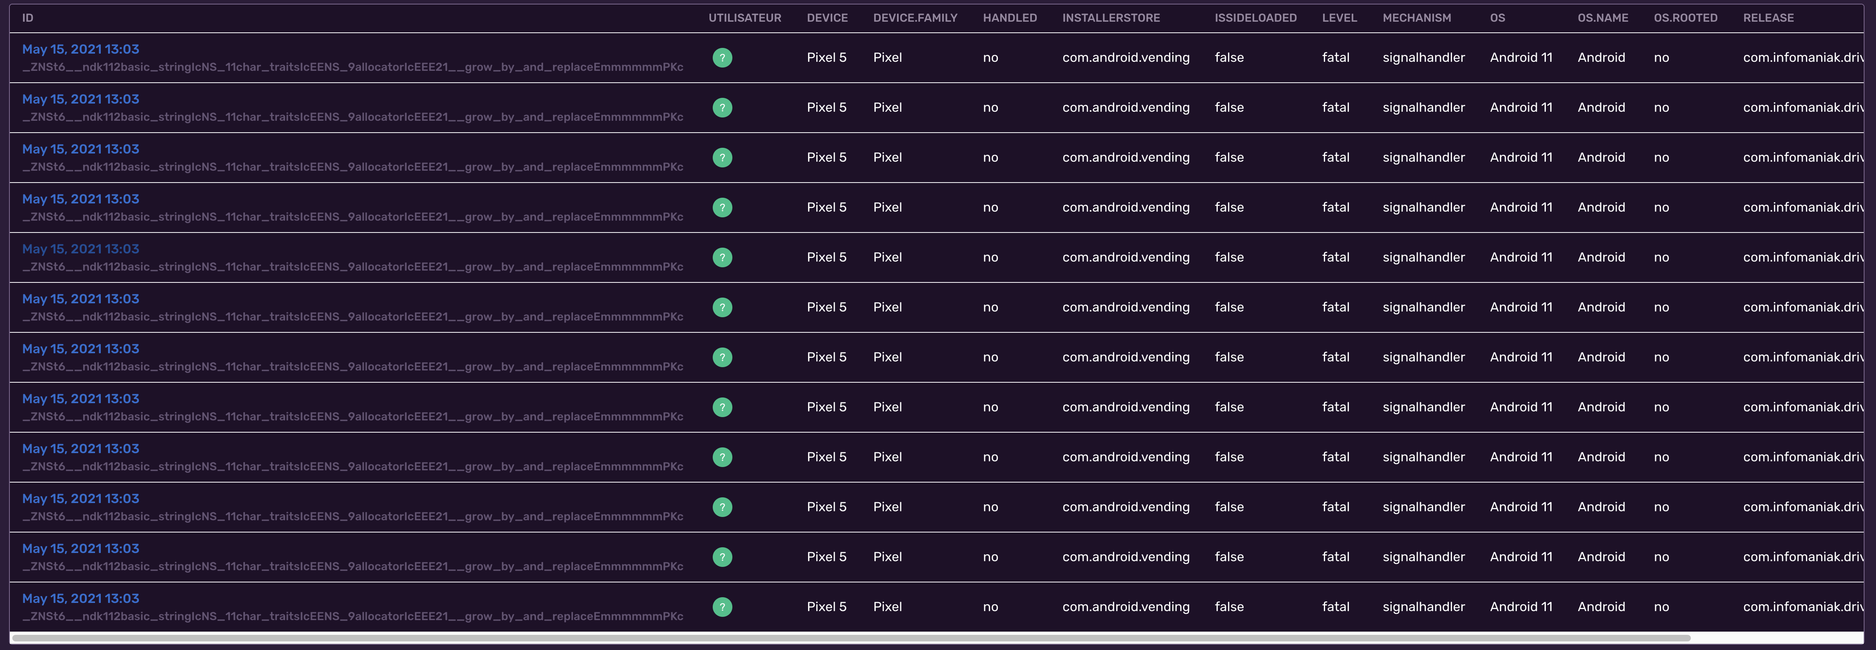Click the question-mark avatar in the last row
The height and width of the screenshot is (650, 1876).
coord(722,606)
